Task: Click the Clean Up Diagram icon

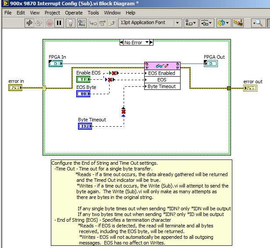Action: pyautogui.click(x=238, y=23)
